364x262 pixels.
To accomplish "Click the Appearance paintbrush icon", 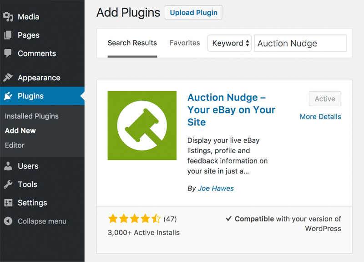I will [x=8, y=77].
